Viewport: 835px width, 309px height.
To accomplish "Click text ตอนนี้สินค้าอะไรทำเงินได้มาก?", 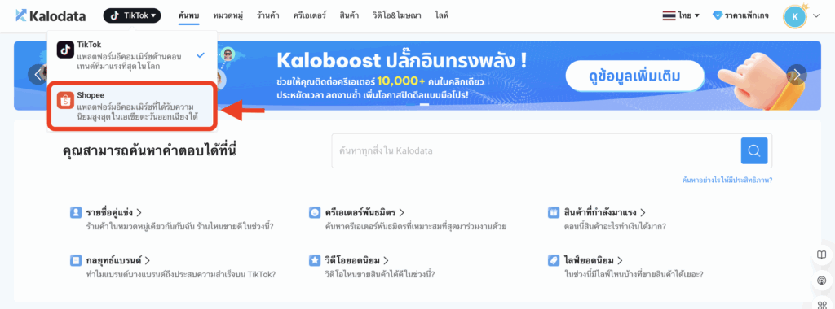I will 615,227.
